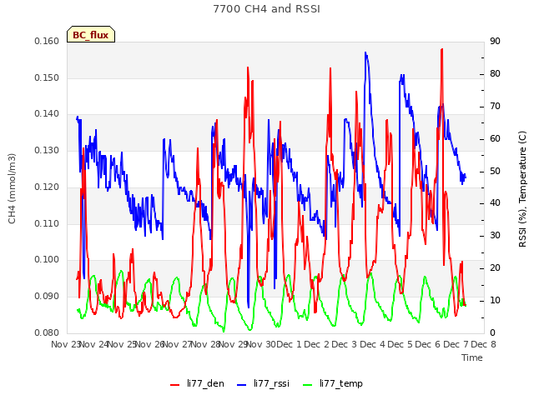Click the red li77_den legend swatch
This screenshot has width=534, height=400.
coord(174,385)
